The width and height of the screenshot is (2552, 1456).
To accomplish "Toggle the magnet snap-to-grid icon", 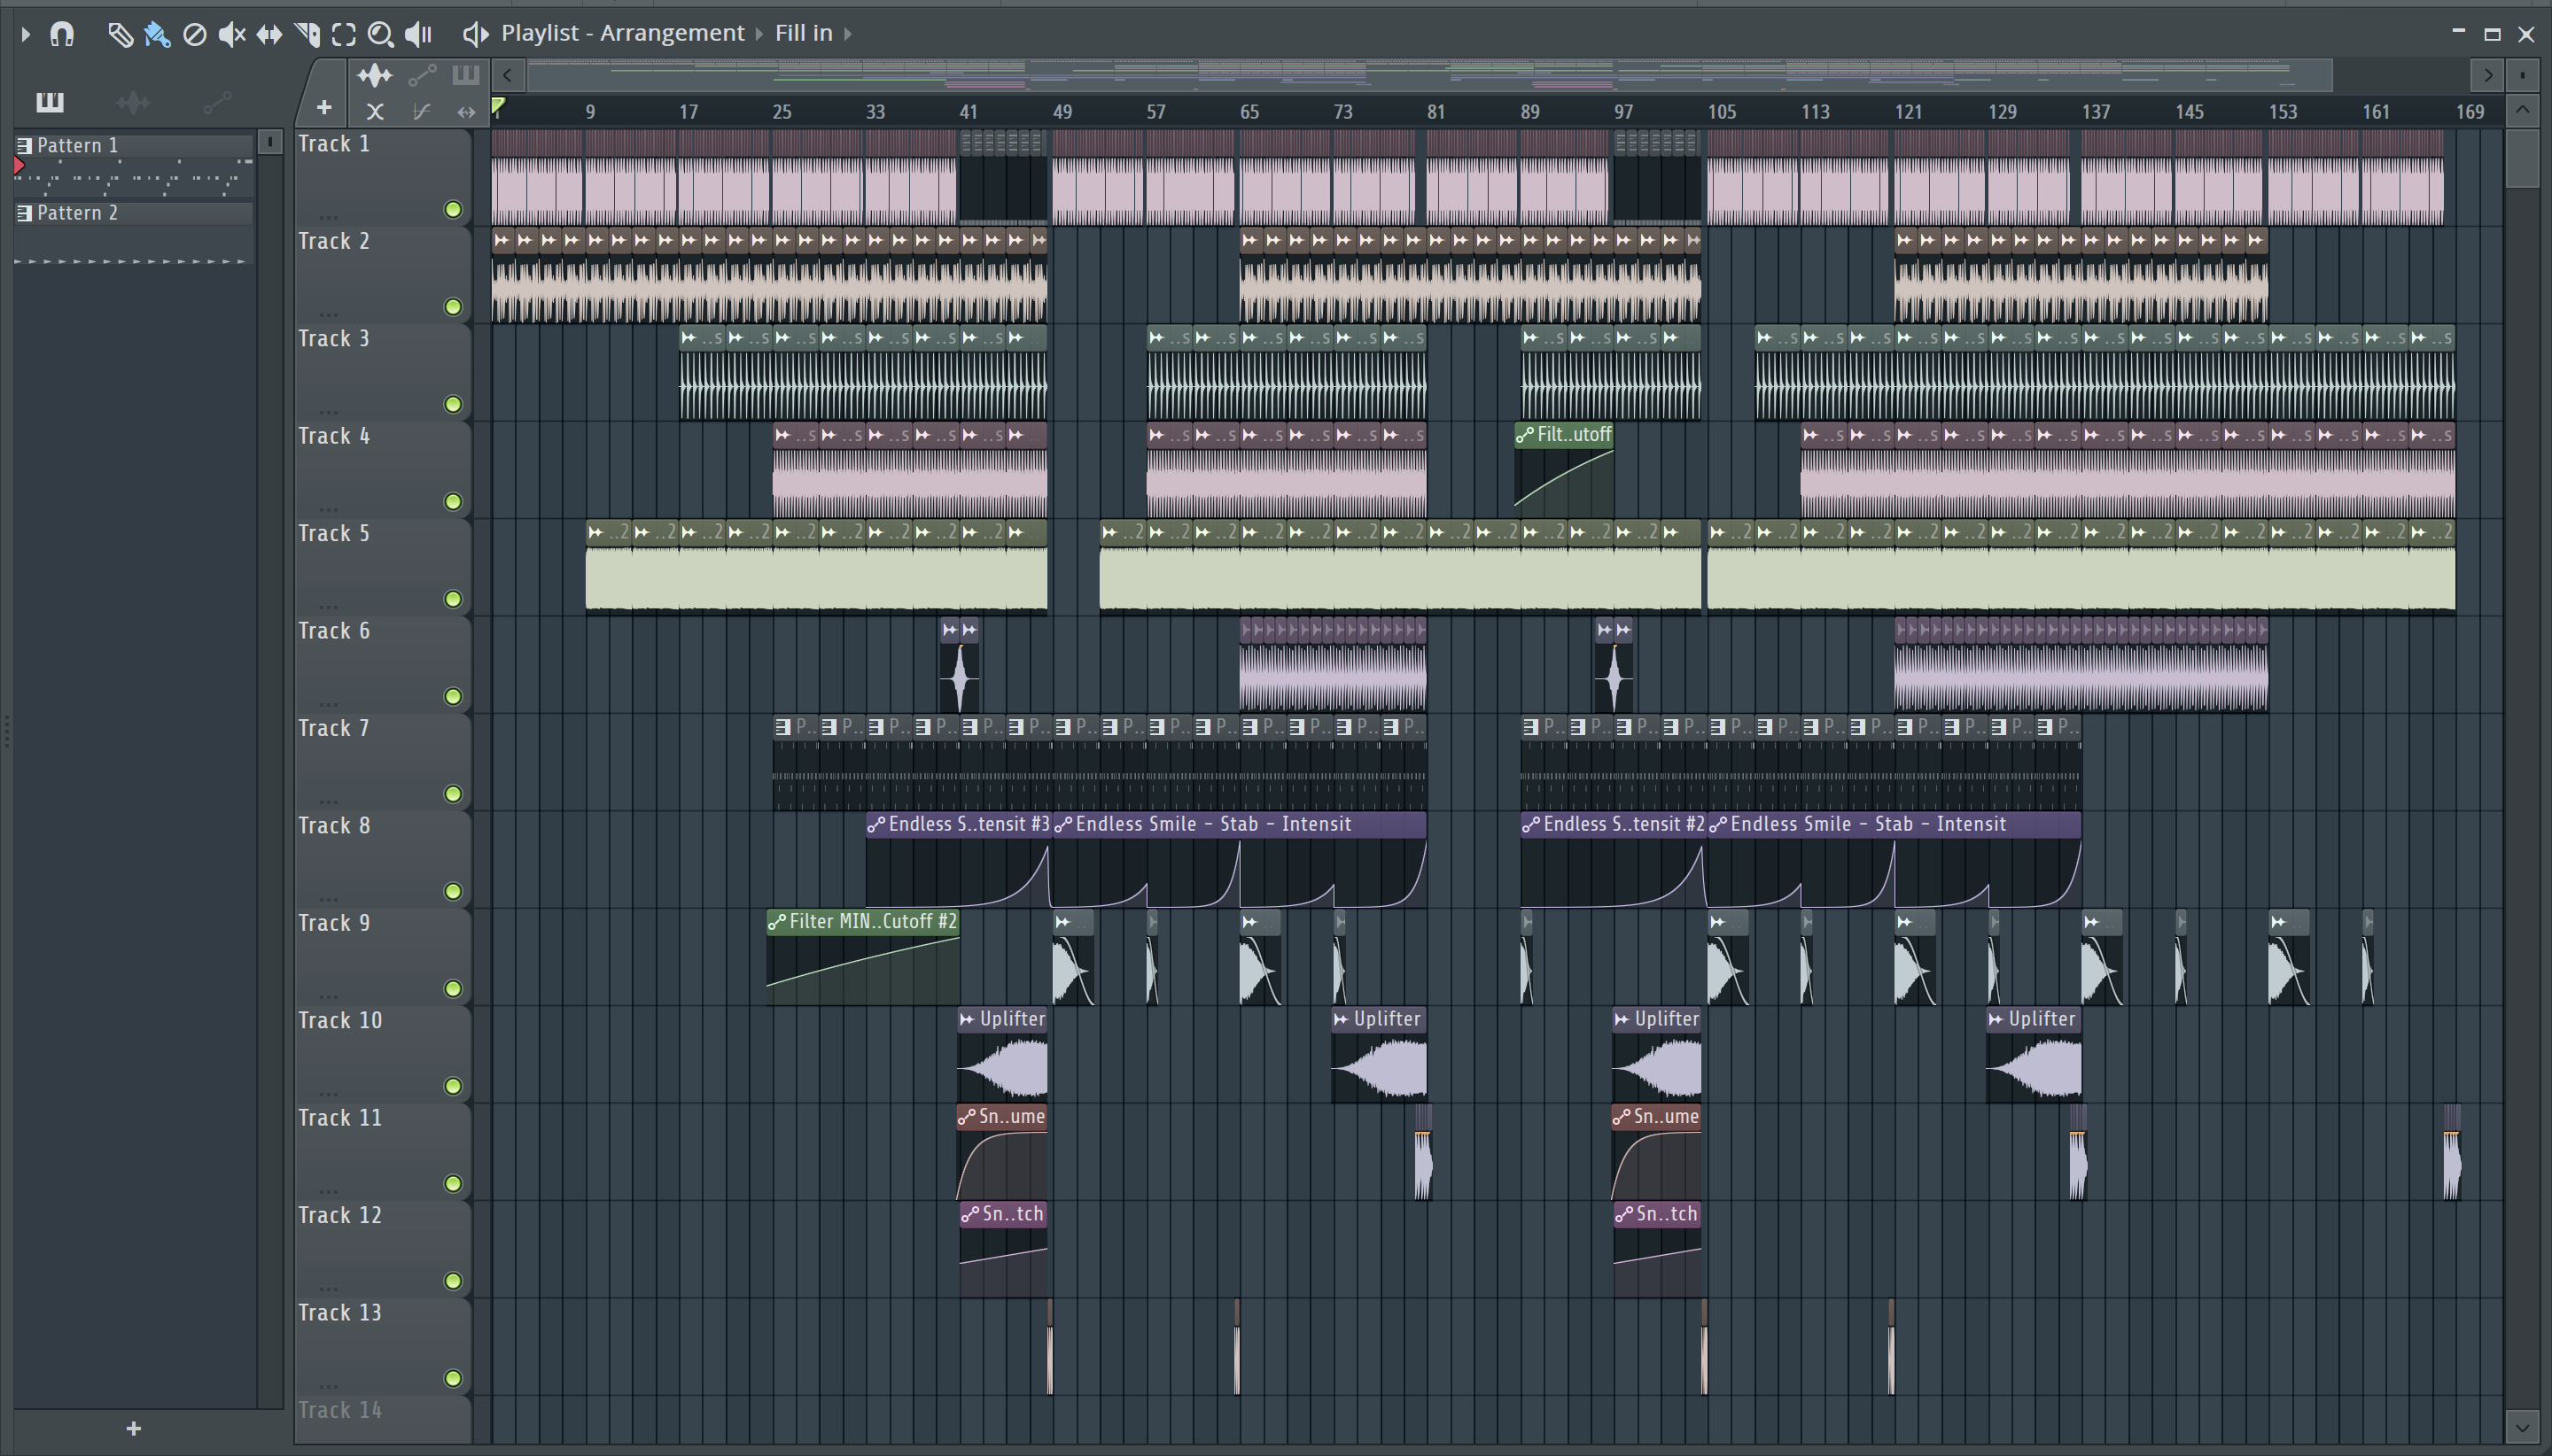I will (x=62, y=34).
